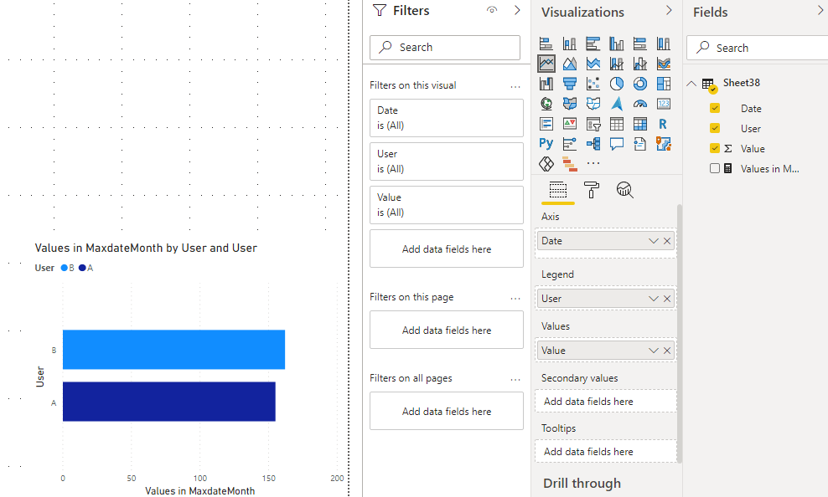Image resolution: width=828 pixels, height=497 pixels.
Task: Click the light blue B bar
Action: 173,350
